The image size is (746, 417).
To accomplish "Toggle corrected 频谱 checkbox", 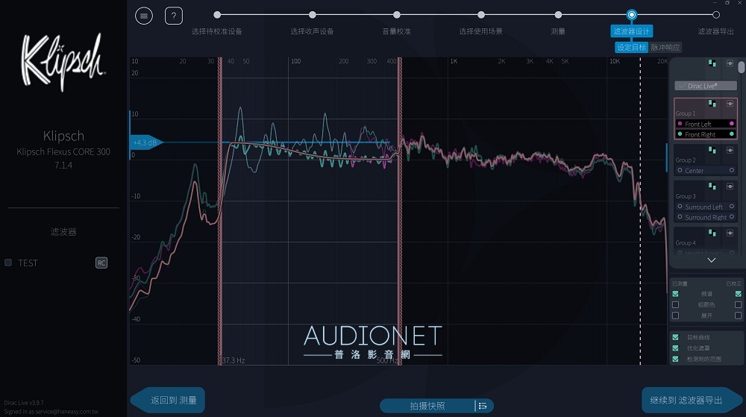I will pos(738,294).
